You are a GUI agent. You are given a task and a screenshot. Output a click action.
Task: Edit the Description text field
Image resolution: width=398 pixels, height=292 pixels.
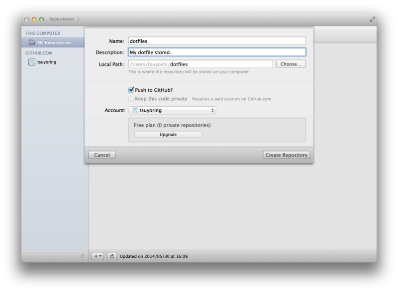click(217, 52)
